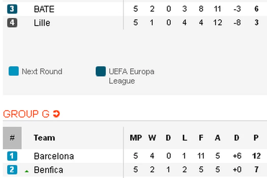The image size is (267, 178).
Task: Open the Barcelona team link
Action: pos(54,156)
